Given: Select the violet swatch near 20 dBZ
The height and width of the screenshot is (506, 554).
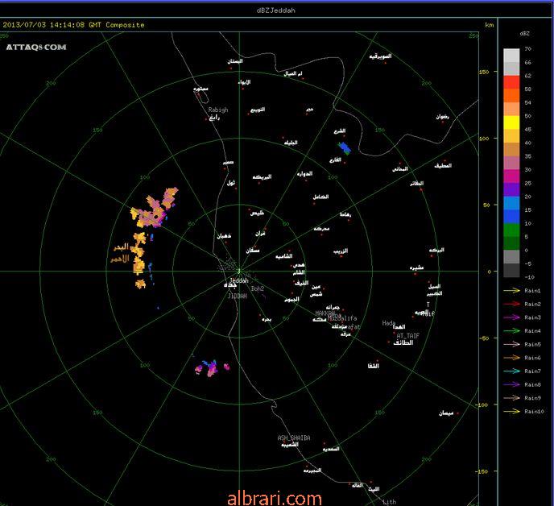Looking at the screenshot, I should pos(511,190).
